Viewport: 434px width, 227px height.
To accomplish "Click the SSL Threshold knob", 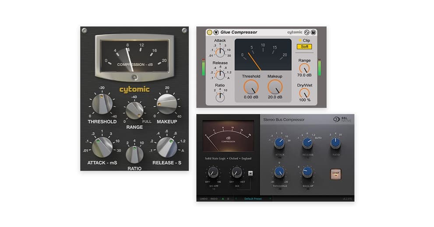I will 279,173.
